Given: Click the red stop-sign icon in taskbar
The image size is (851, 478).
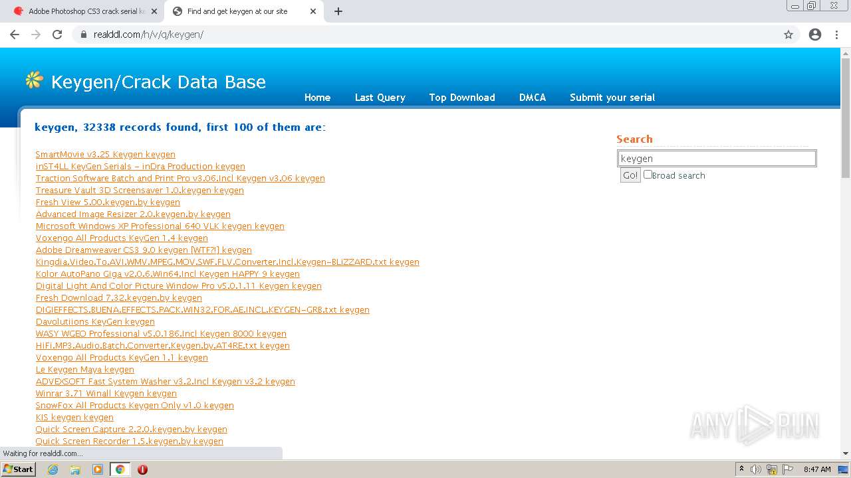Looking at the screenshot, I should (x=142, y=469).
